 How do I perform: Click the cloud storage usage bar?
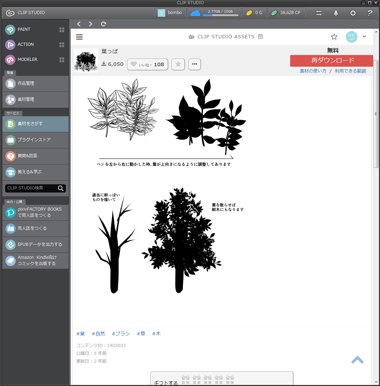220,15
